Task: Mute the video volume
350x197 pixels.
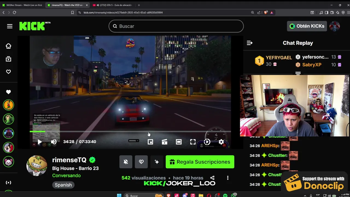Action: point(54,142)
